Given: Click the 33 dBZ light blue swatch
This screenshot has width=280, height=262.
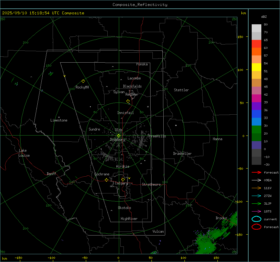Looking at the screenshot, I should click(x=256, y=121).
